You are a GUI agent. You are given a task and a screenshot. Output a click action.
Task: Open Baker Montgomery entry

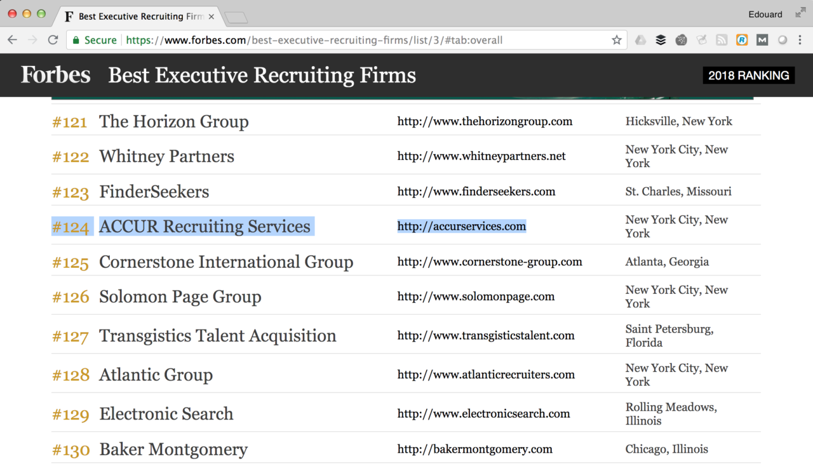[x=173, y=449]
